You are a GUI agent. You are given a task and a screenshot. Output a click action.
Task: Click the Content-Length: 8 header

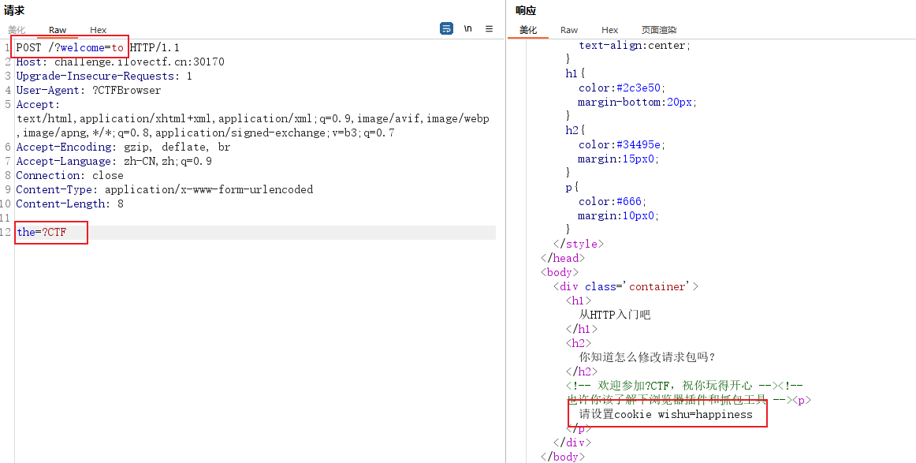pos(69,203)
